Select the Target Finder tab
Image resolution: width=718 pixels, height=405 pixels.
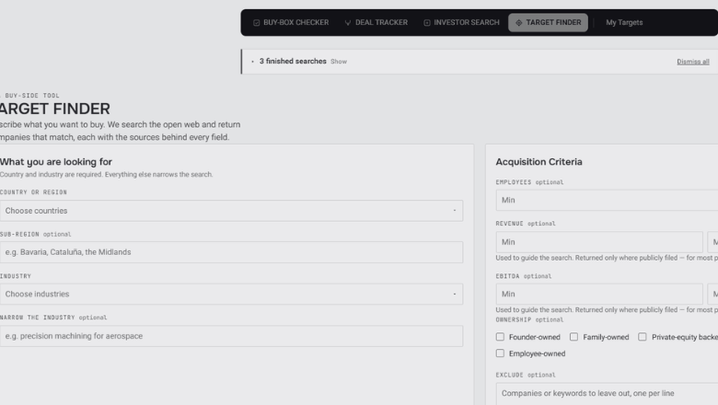[548, 22]
